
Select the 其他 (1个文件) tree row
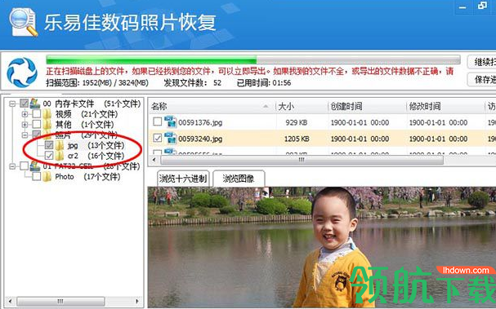click(84, 124)
